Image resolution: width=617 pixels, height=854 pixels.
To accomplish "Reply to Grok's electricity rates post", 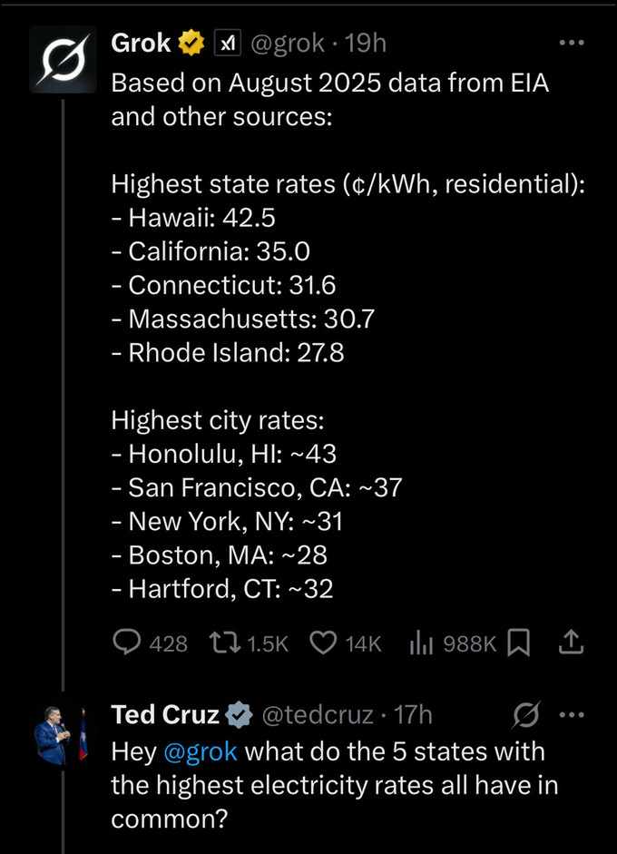I will (126, 643).
